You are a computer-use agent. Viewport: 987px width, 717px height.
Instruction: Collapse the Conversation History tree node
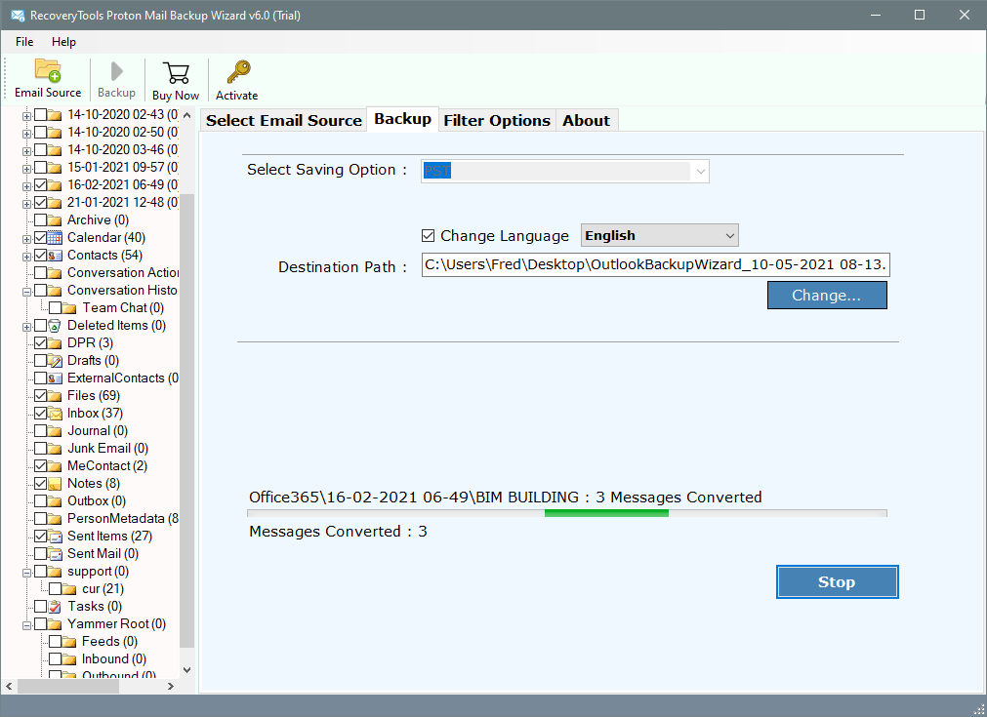(26, 292)
